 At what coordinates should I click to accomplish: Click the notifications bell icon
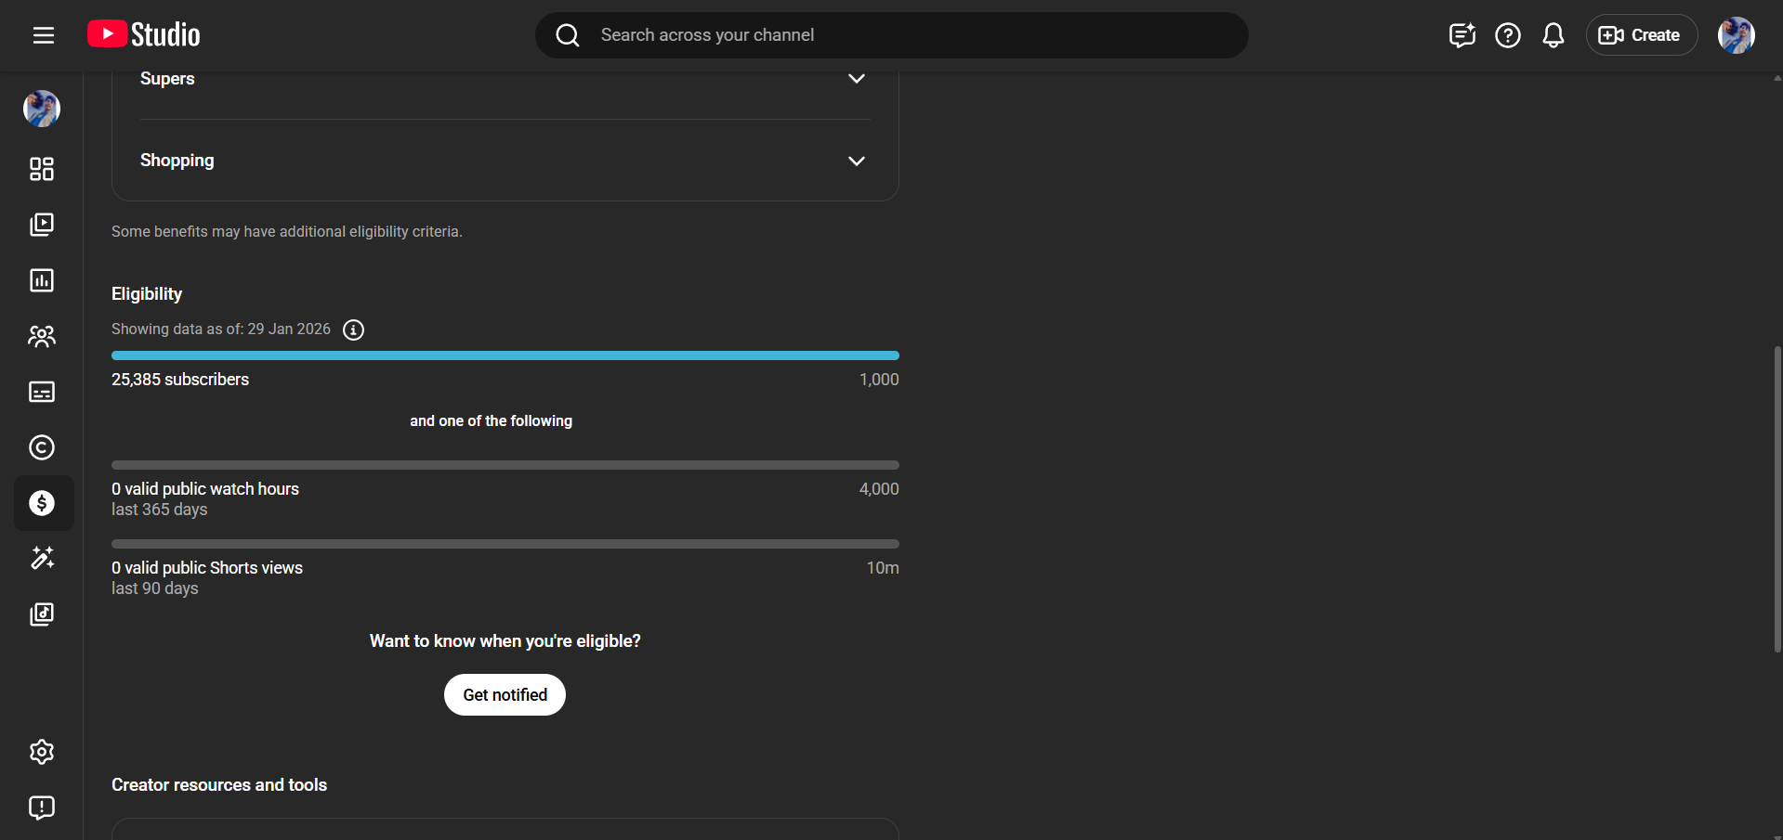(1553, 35)
